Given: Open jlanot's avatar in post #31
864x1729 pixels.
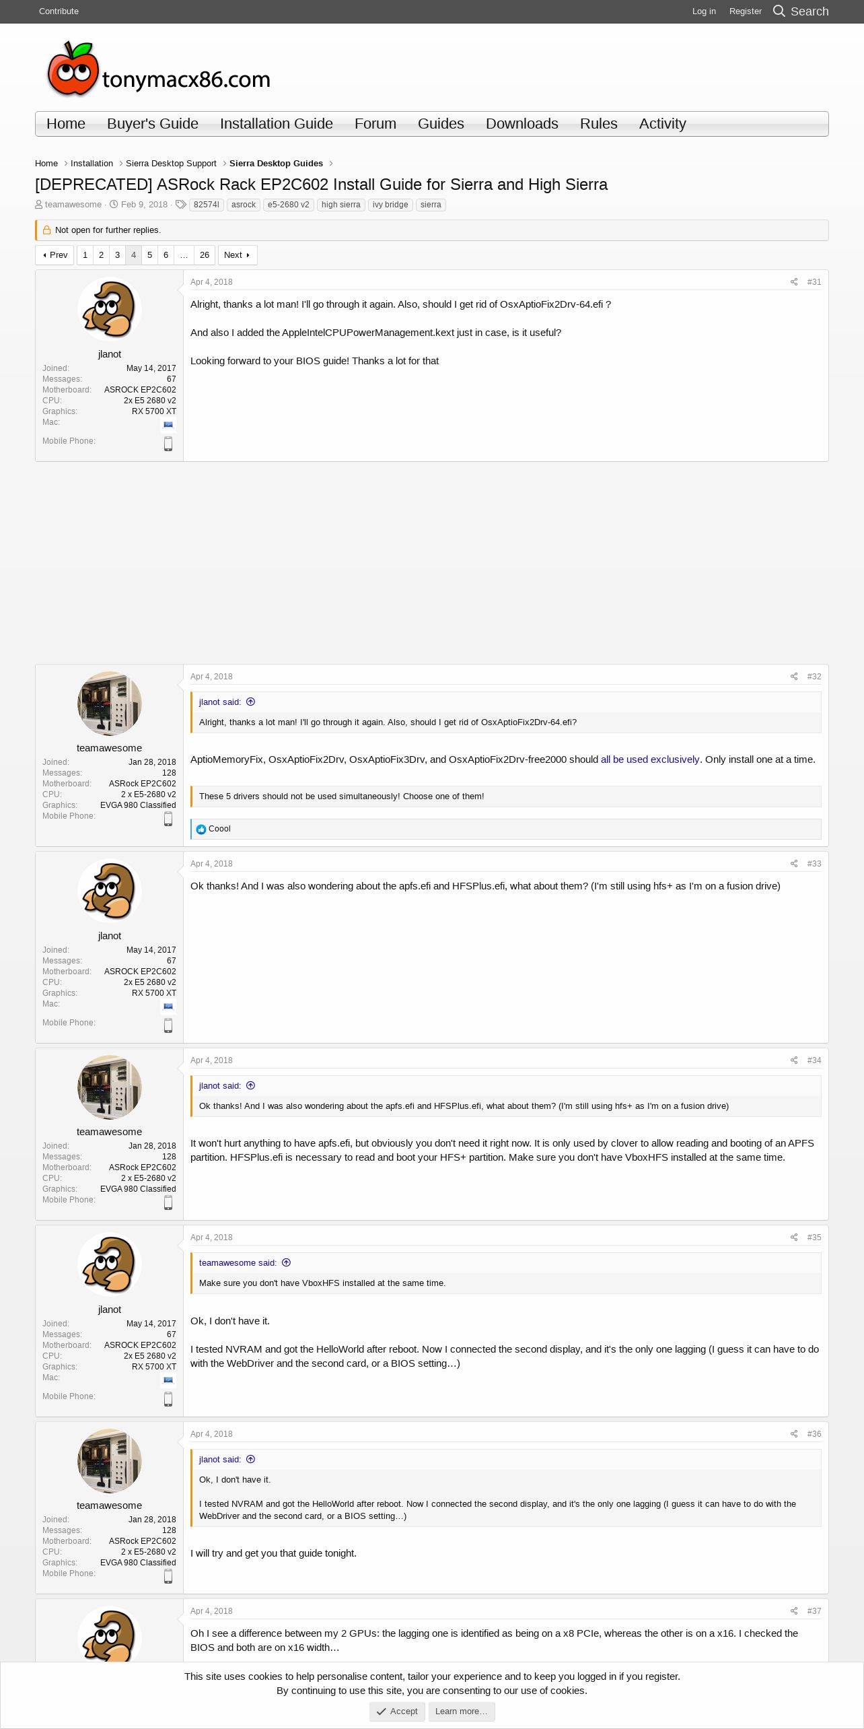Looking at the screenshot, I should [110, 310].
